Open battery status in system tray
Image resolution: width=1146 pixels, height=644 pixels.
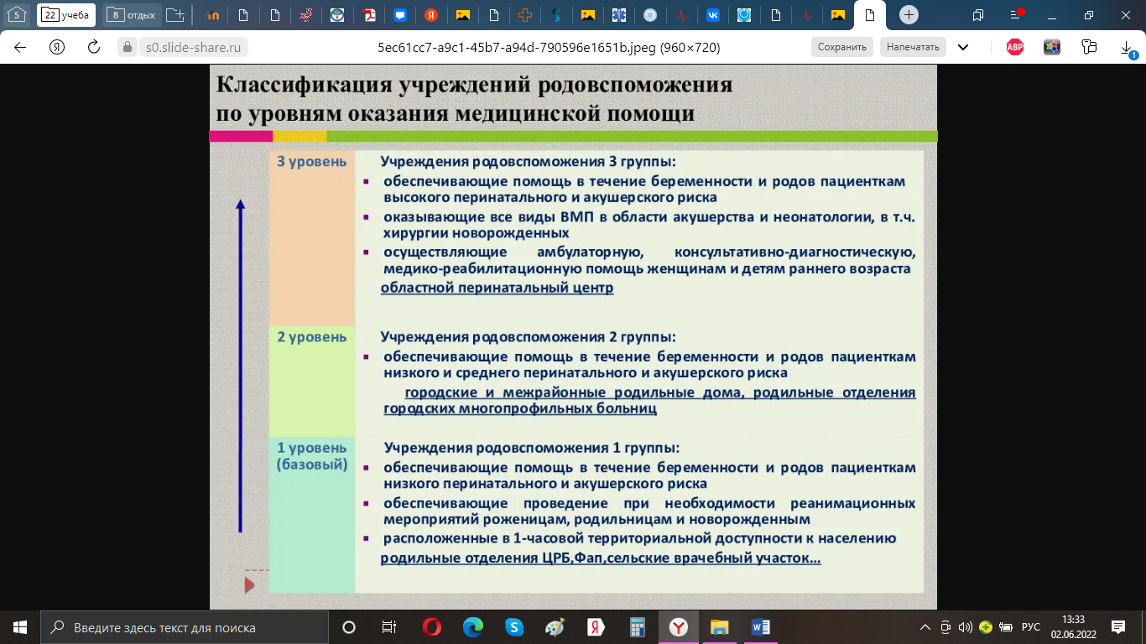[x=1005, y=626]
